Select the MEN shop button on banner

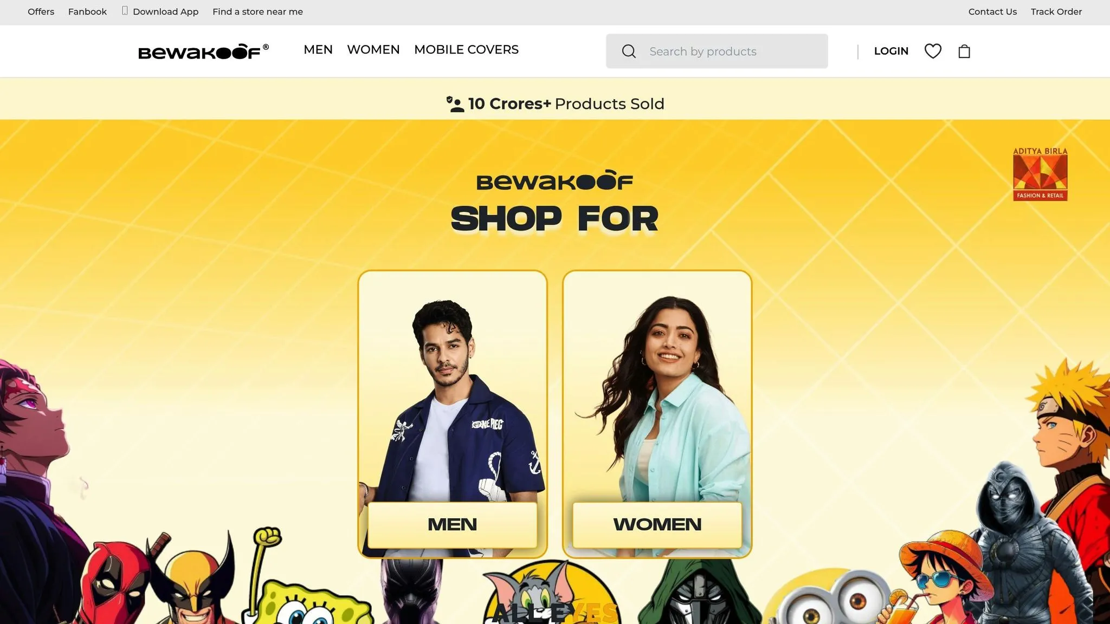(453, 524)
